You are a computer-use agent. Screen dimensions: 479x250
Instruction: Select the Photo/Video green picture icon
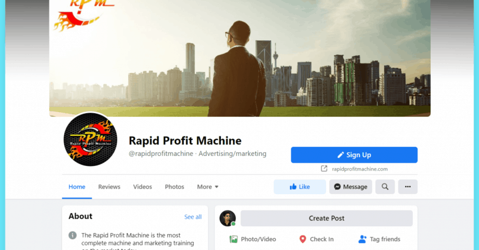(x=233, y=239)
